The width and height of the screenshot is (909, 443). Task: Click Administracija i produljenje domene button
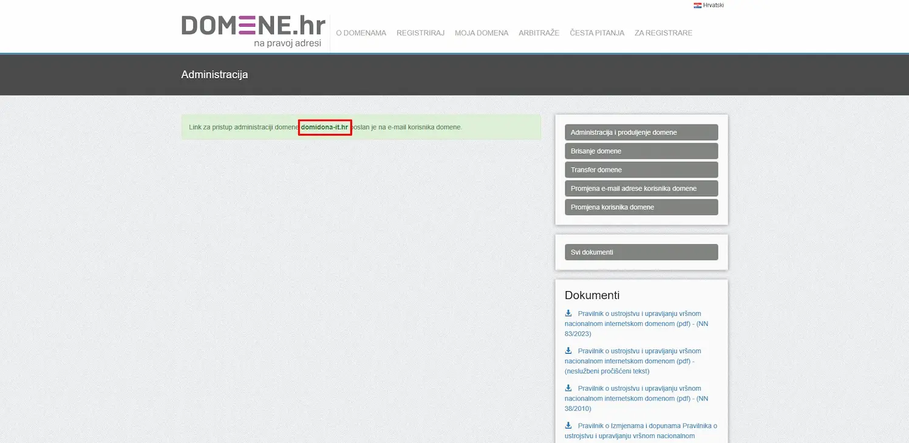(x=641, y=132)
